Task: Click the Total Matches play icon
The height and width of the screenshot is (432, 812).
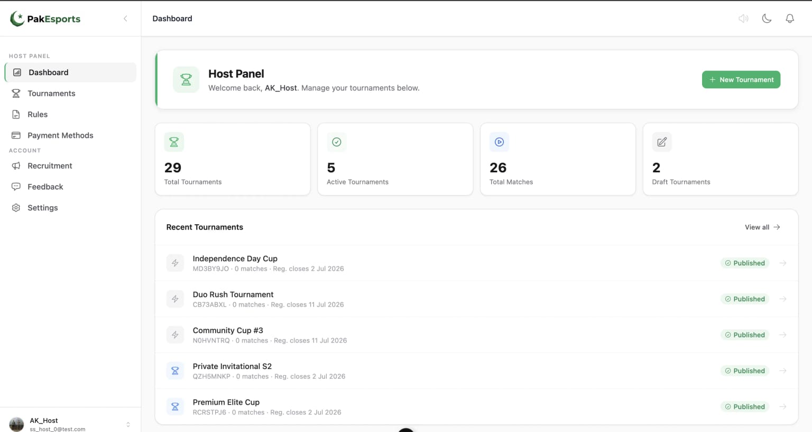Action: click(500, 142)
